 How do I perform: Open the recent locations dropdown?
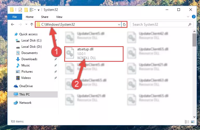pos(26,24)
